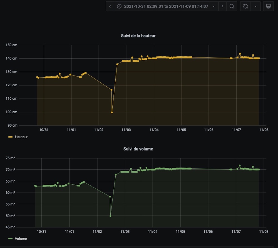Click the 60 m³ axis label
The image size is (278, 248).
point(10,192)
